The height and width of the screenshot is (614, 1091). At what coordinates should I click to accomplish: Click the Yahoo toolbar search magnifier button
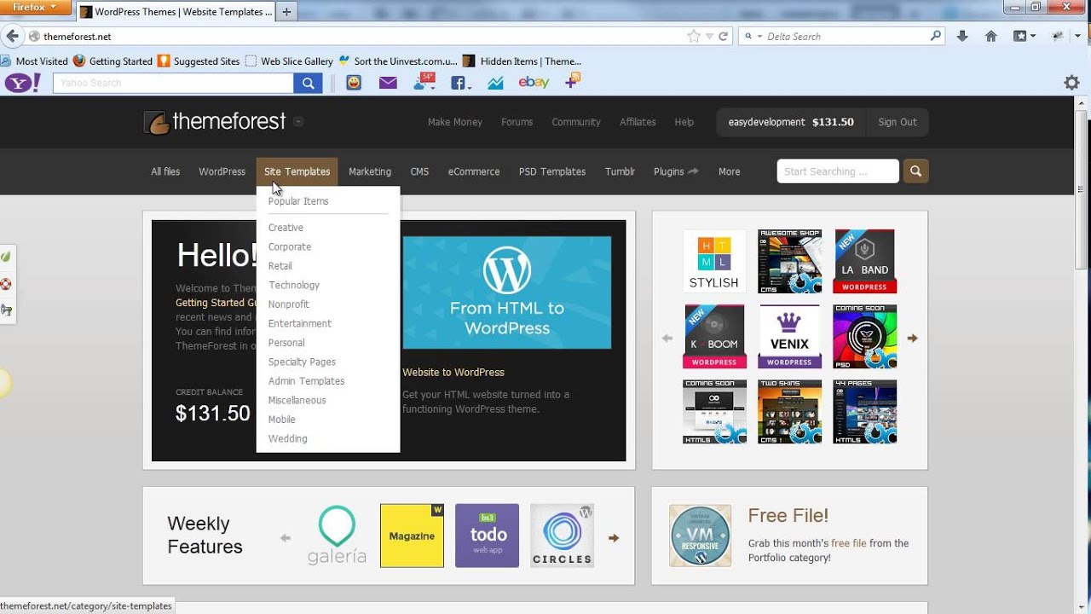(x=308, y=83)
